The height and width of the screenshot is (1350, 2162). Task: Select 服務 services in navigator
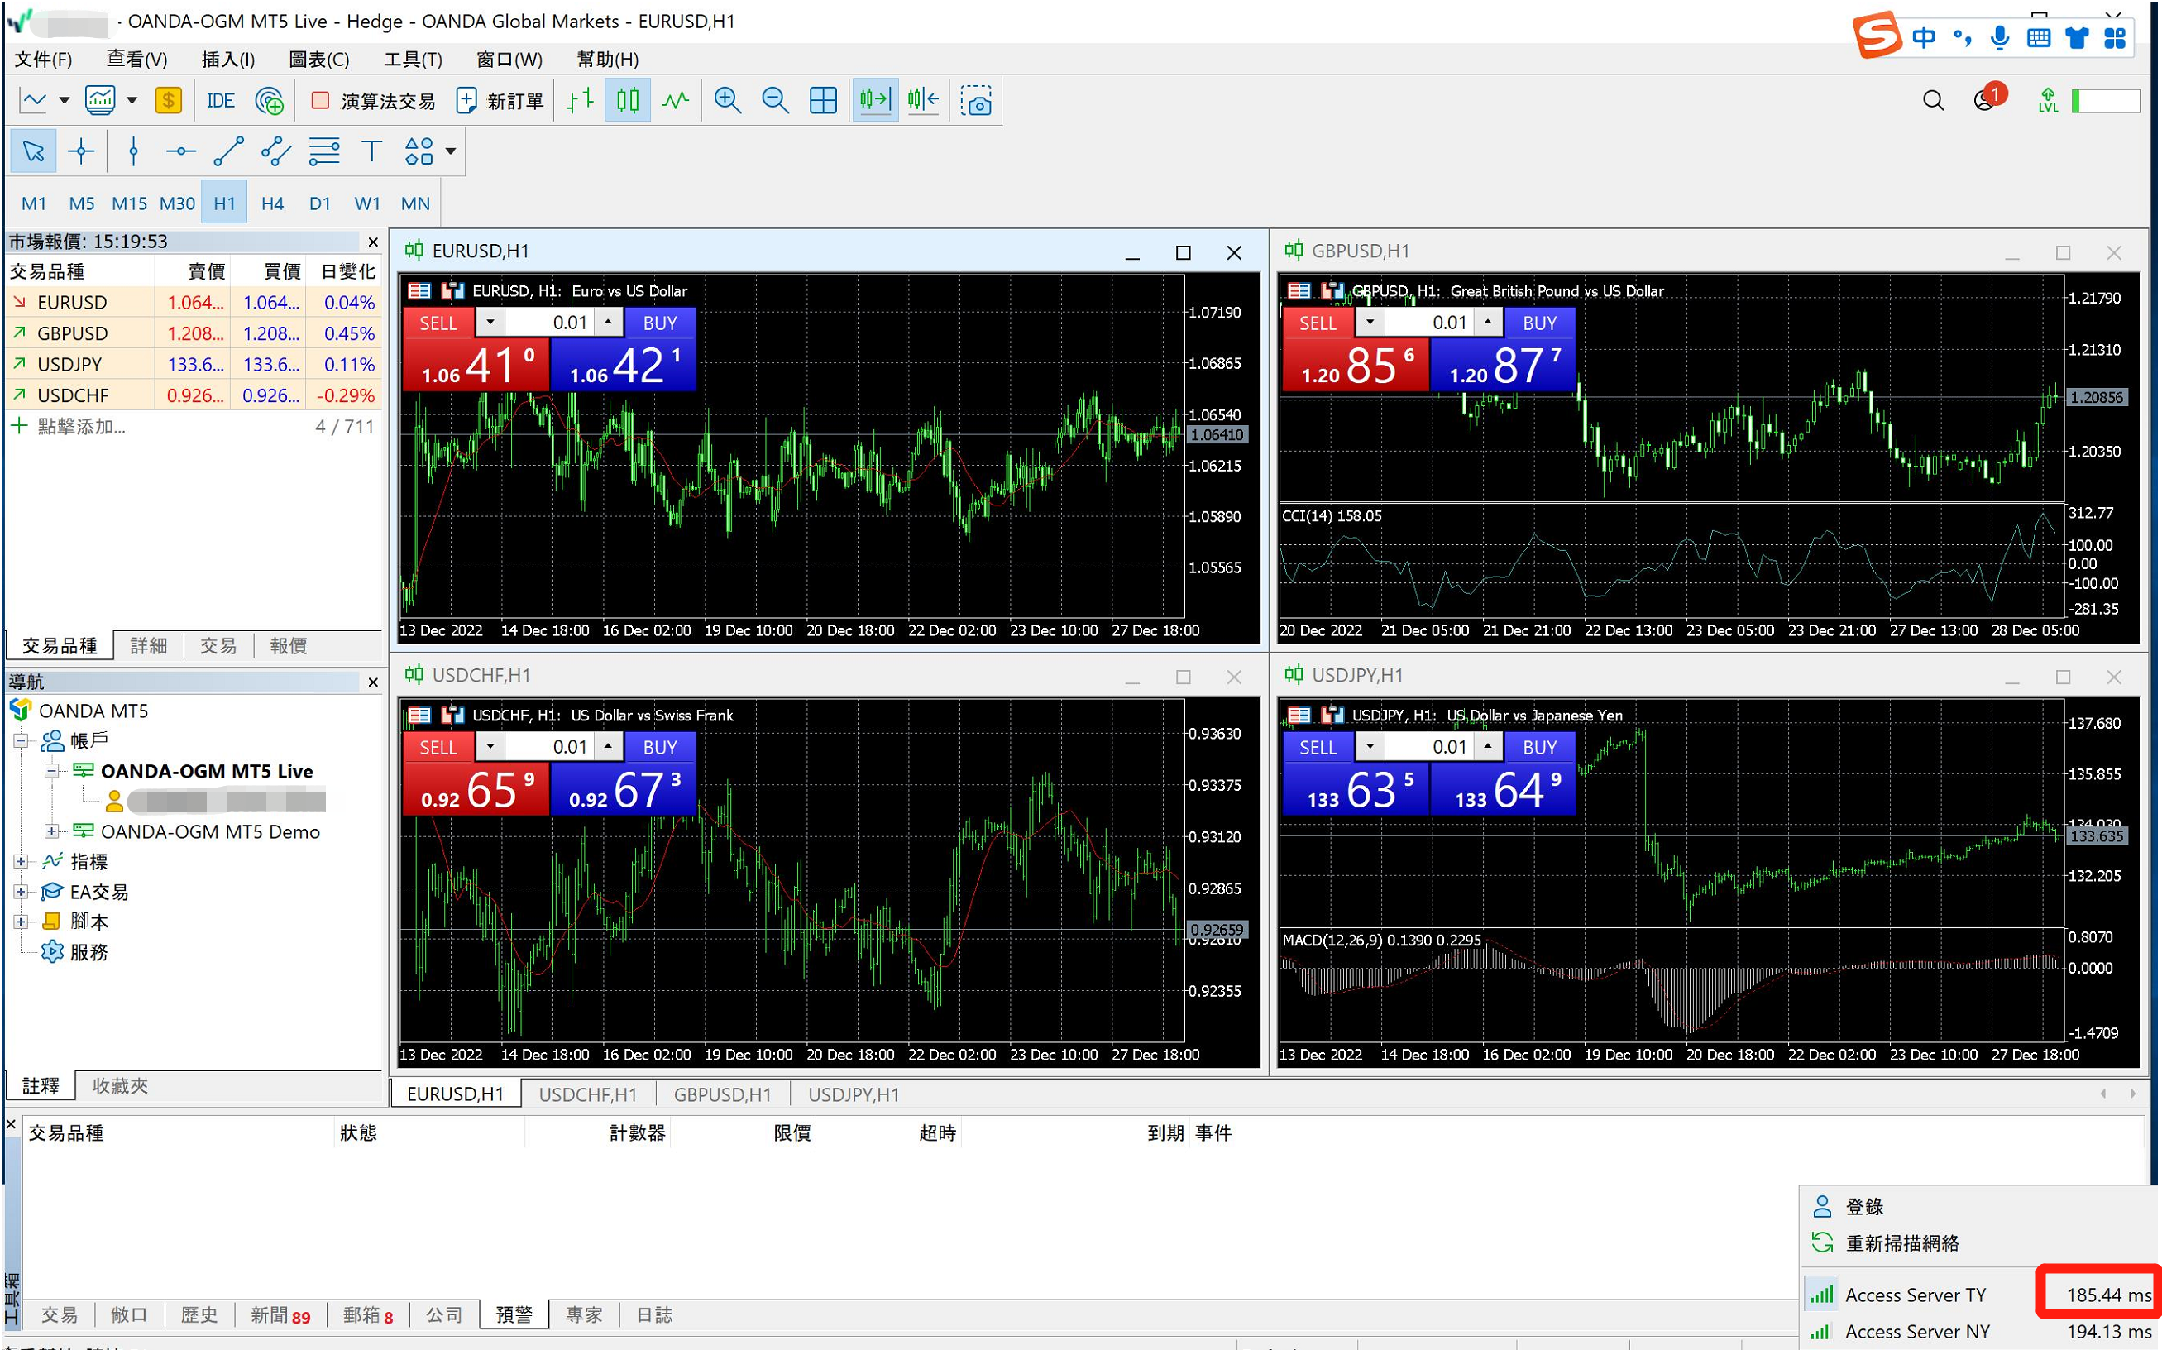(x=88, y=952)
